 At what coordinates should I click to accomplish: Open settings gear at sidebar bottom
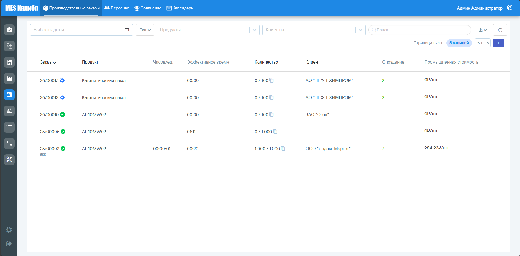[9, 230]
